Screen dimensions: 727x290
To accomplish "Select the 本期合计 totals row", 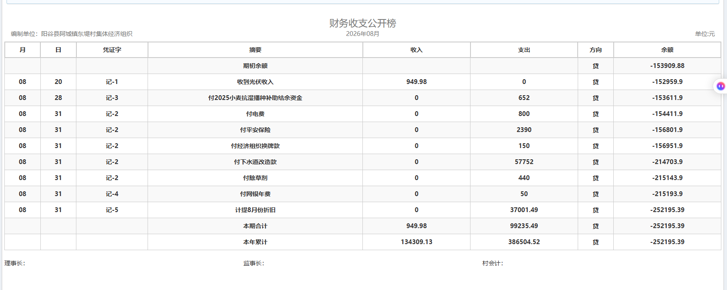I will pyautogui.click(x=363, y=226).
